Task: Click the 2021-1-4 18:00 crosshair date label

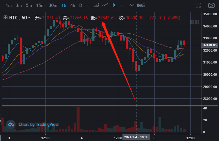Action: coord(136,137)
